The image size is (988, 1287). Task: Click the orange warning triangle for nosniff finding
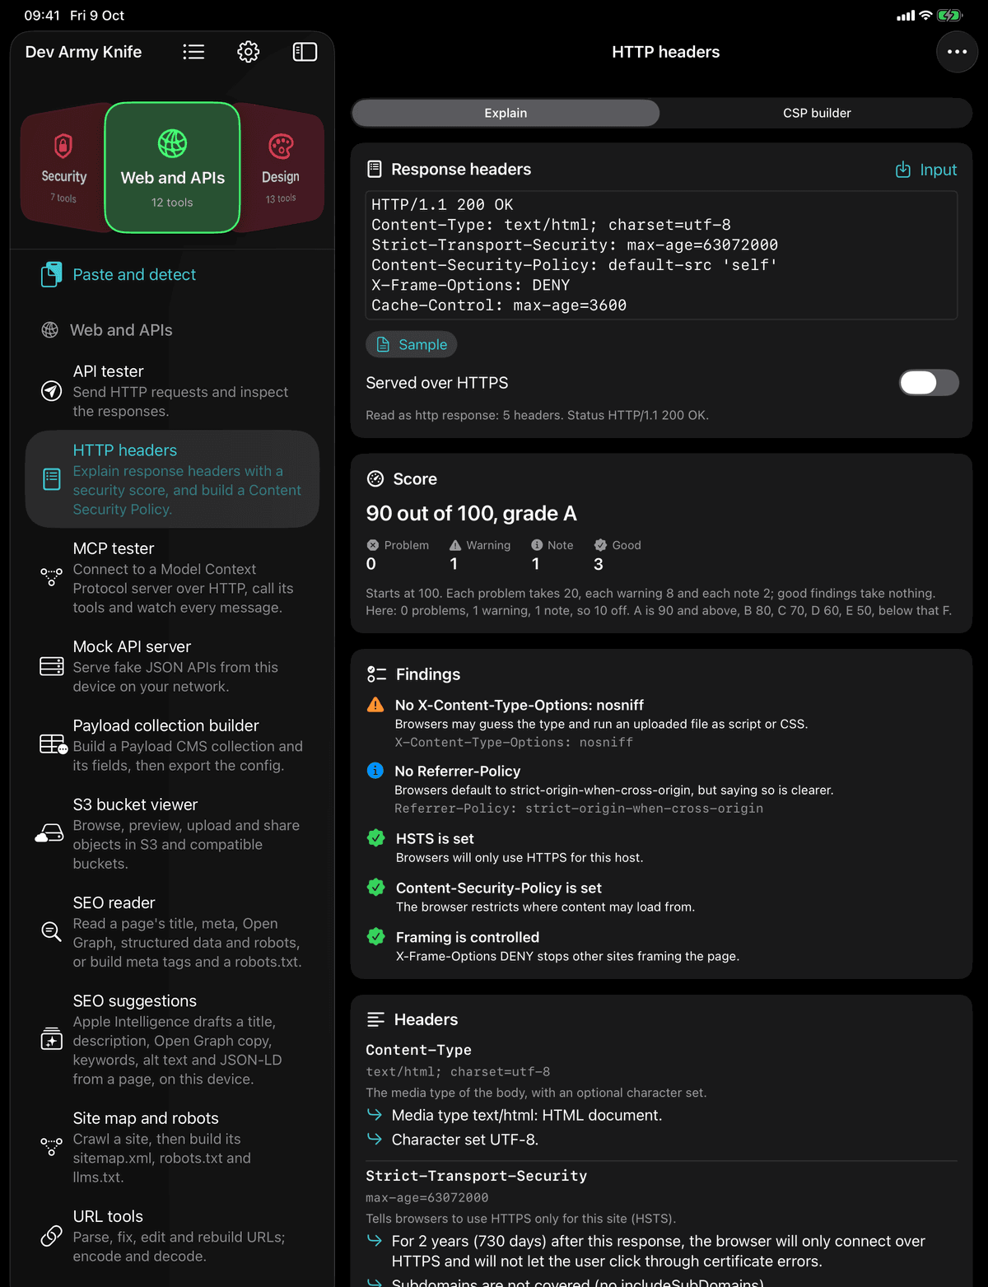click(375, 705)
